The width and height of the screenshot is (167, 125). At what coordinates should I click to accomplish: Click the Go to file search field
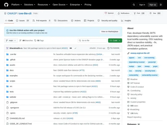tap(92, 41)
